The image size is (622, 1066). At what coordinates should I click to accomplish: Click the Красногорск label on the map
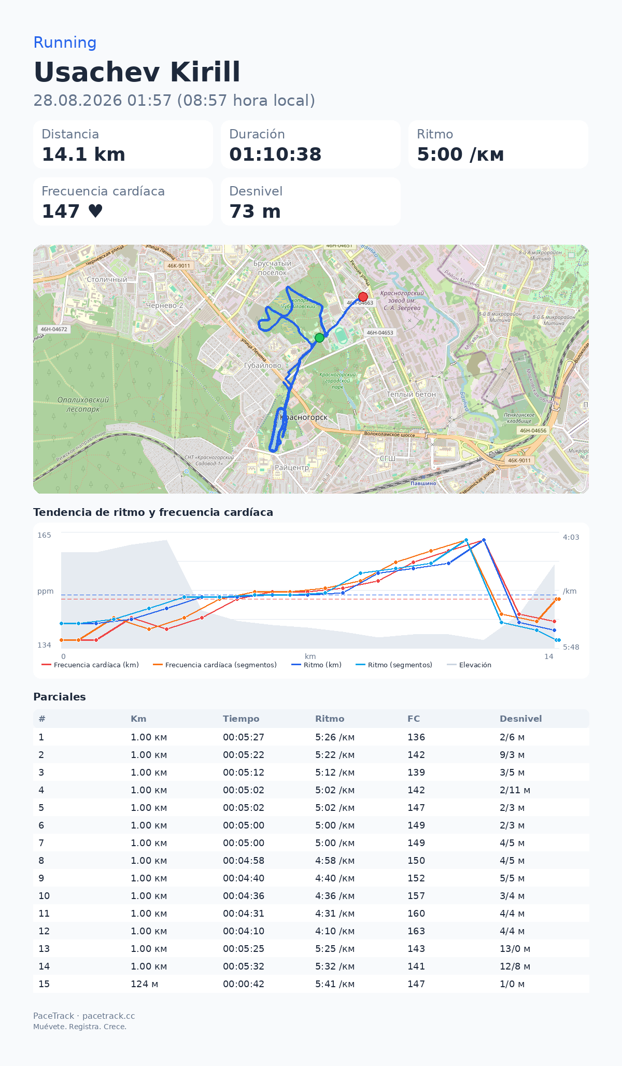coord(304,417)
